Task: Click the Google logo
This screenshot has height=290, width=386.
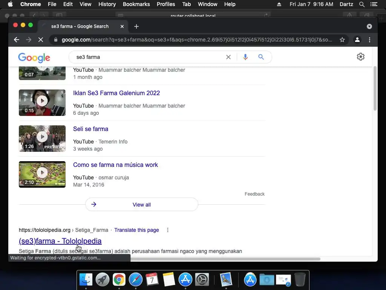Action: tap(34, 58)
